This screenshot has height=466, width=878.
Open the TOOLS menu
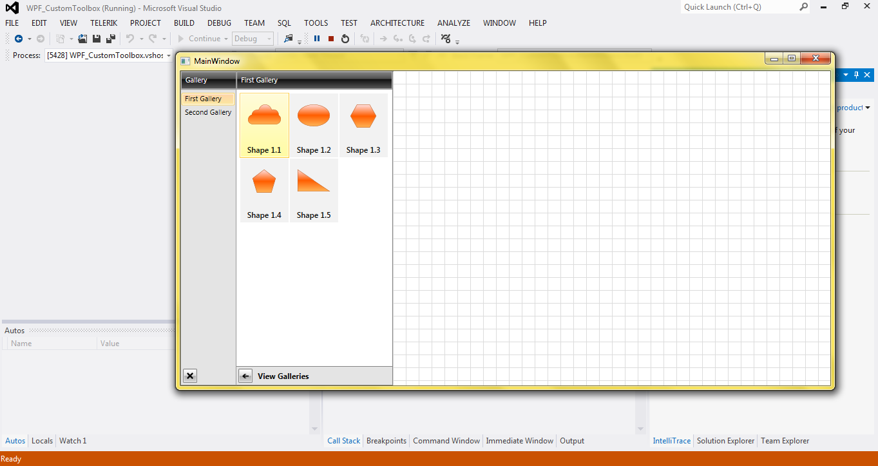point(316,23)
